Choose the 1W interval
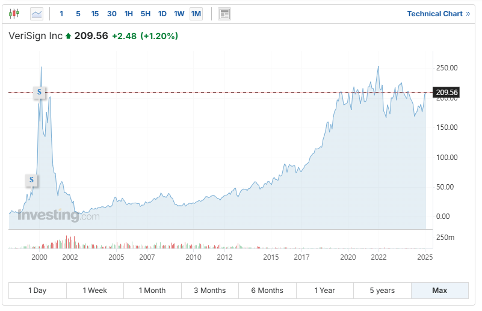 [x=179, y=14]
